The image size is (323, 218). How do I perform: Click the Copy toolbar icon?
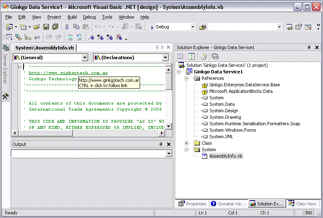tap(76, 27)
